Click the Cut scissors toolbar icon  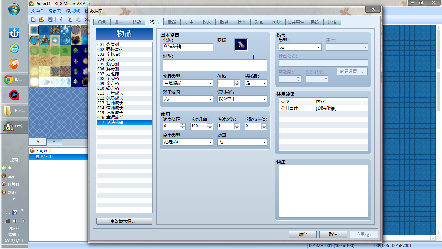point(61,19)
